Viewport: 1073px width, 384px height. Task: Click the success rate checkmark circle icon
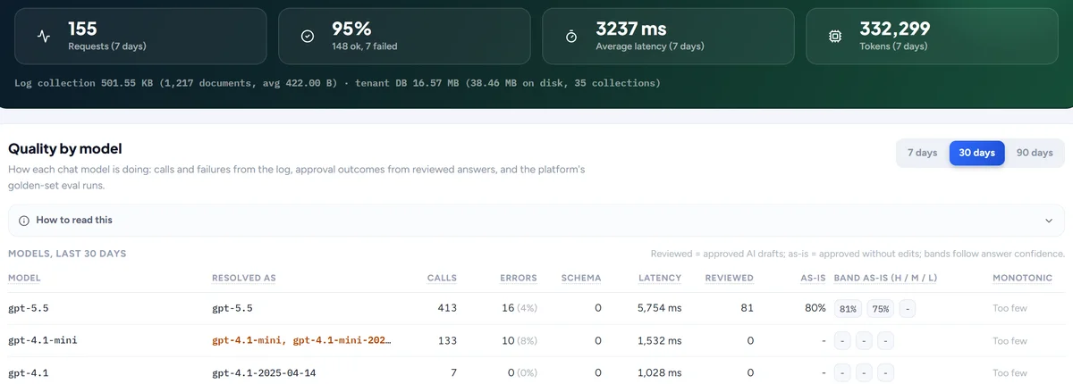pyautogui.click(x=308, y=37)
